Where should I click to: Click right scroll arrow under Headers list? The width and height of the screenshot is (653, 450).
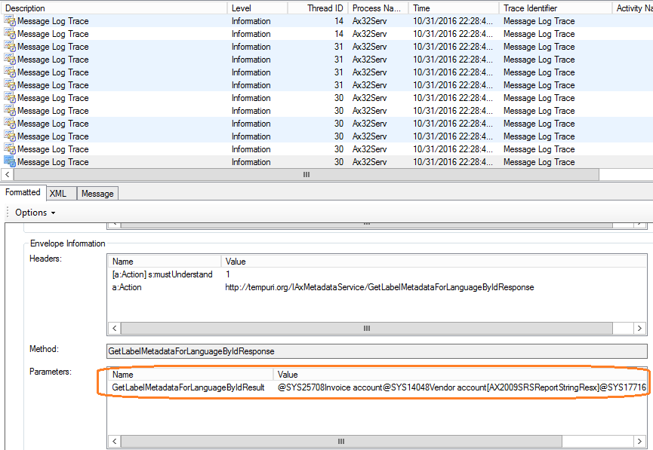coord(640,329)
